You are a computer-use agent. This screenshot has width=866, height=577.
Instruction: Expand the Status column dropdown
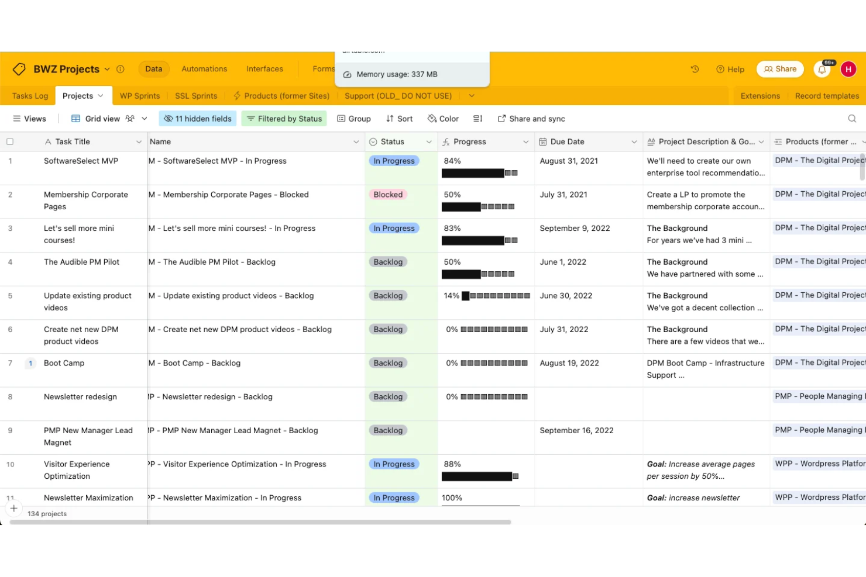429,141
